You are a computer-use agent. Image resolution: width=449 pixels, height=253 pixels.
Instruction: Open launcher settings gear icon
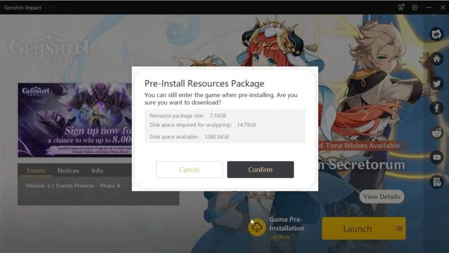coord(414,8)
